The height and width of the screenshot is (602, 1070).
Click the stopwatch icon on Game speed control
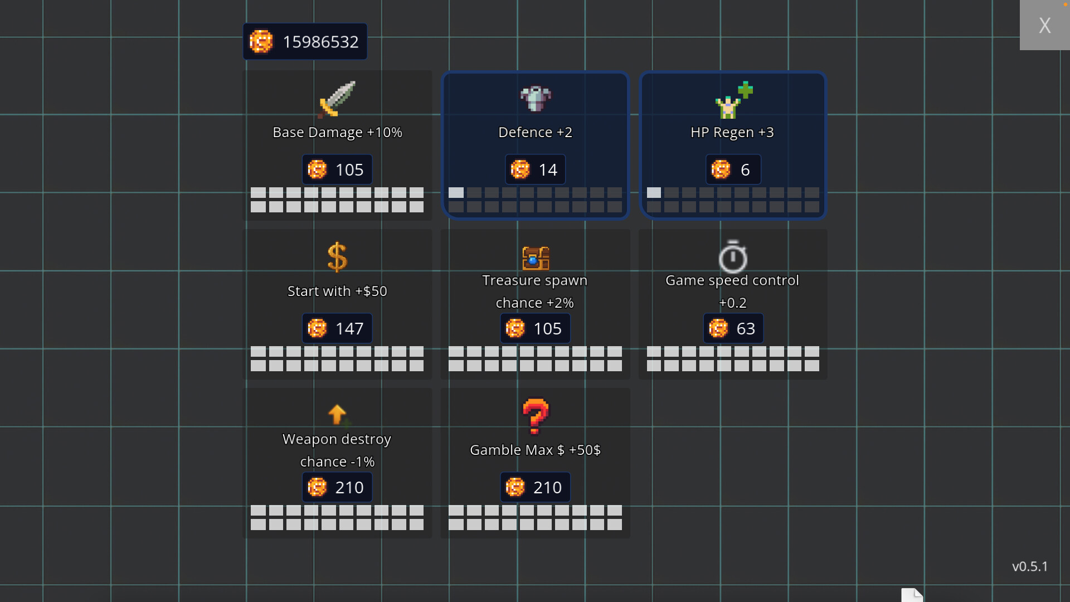point(732,257)
